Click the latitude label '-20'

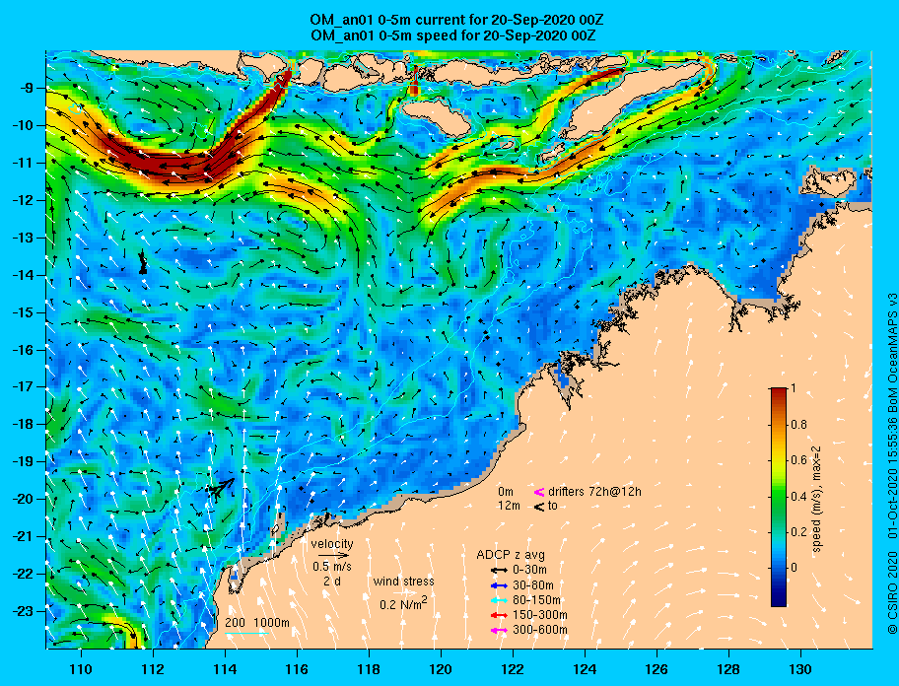tap(23, 499)
